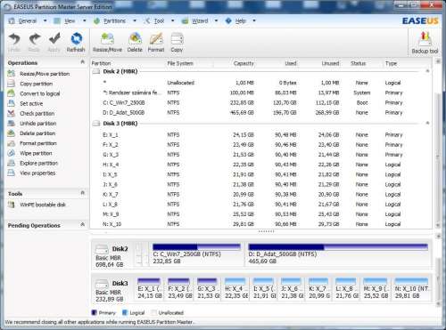This screenshot has width=446, height=330.
Task: Open the Tool menu
Action: (159, 20)
